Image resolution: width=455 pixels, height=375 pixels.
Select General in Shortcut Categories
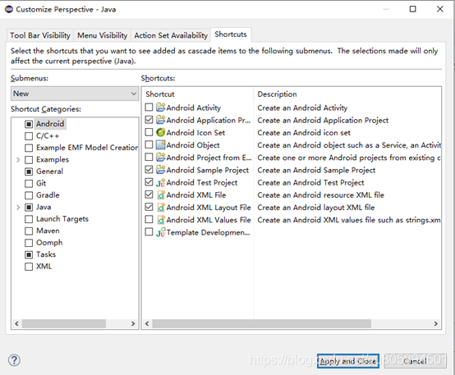pos(49,171)
